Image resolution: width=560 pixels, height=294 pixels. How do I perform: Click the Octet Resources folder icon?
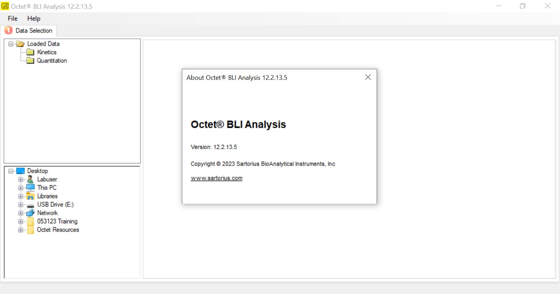coord(30,230)
